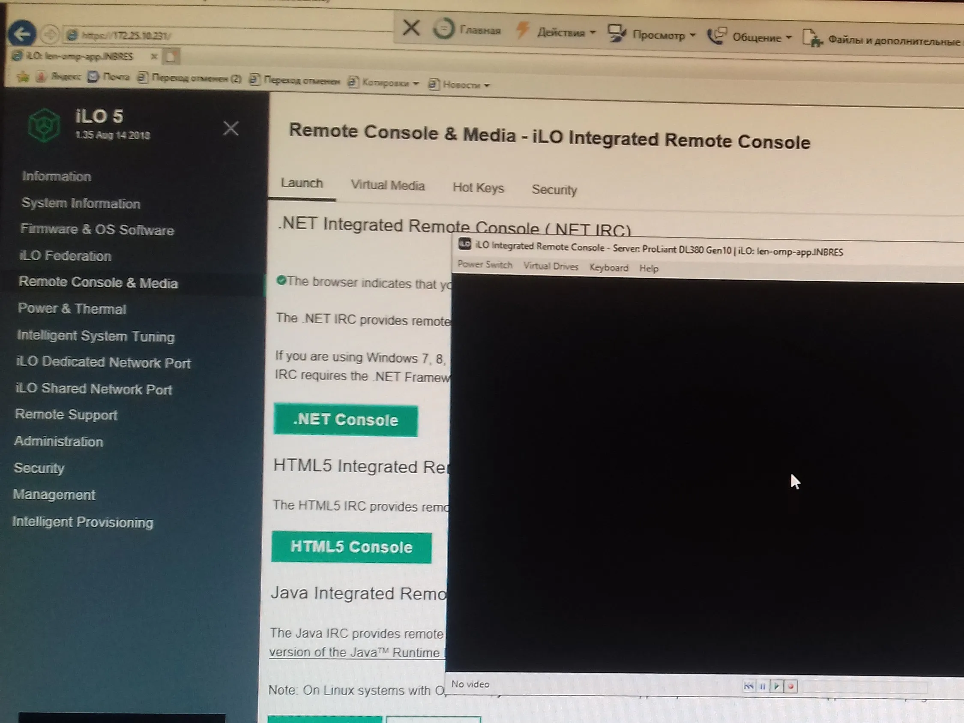Image resolution: width=964 pixels, height=723 pixels.
Task: Open iLO Federation in the sidebar
Action: click(x=66, y=256)
